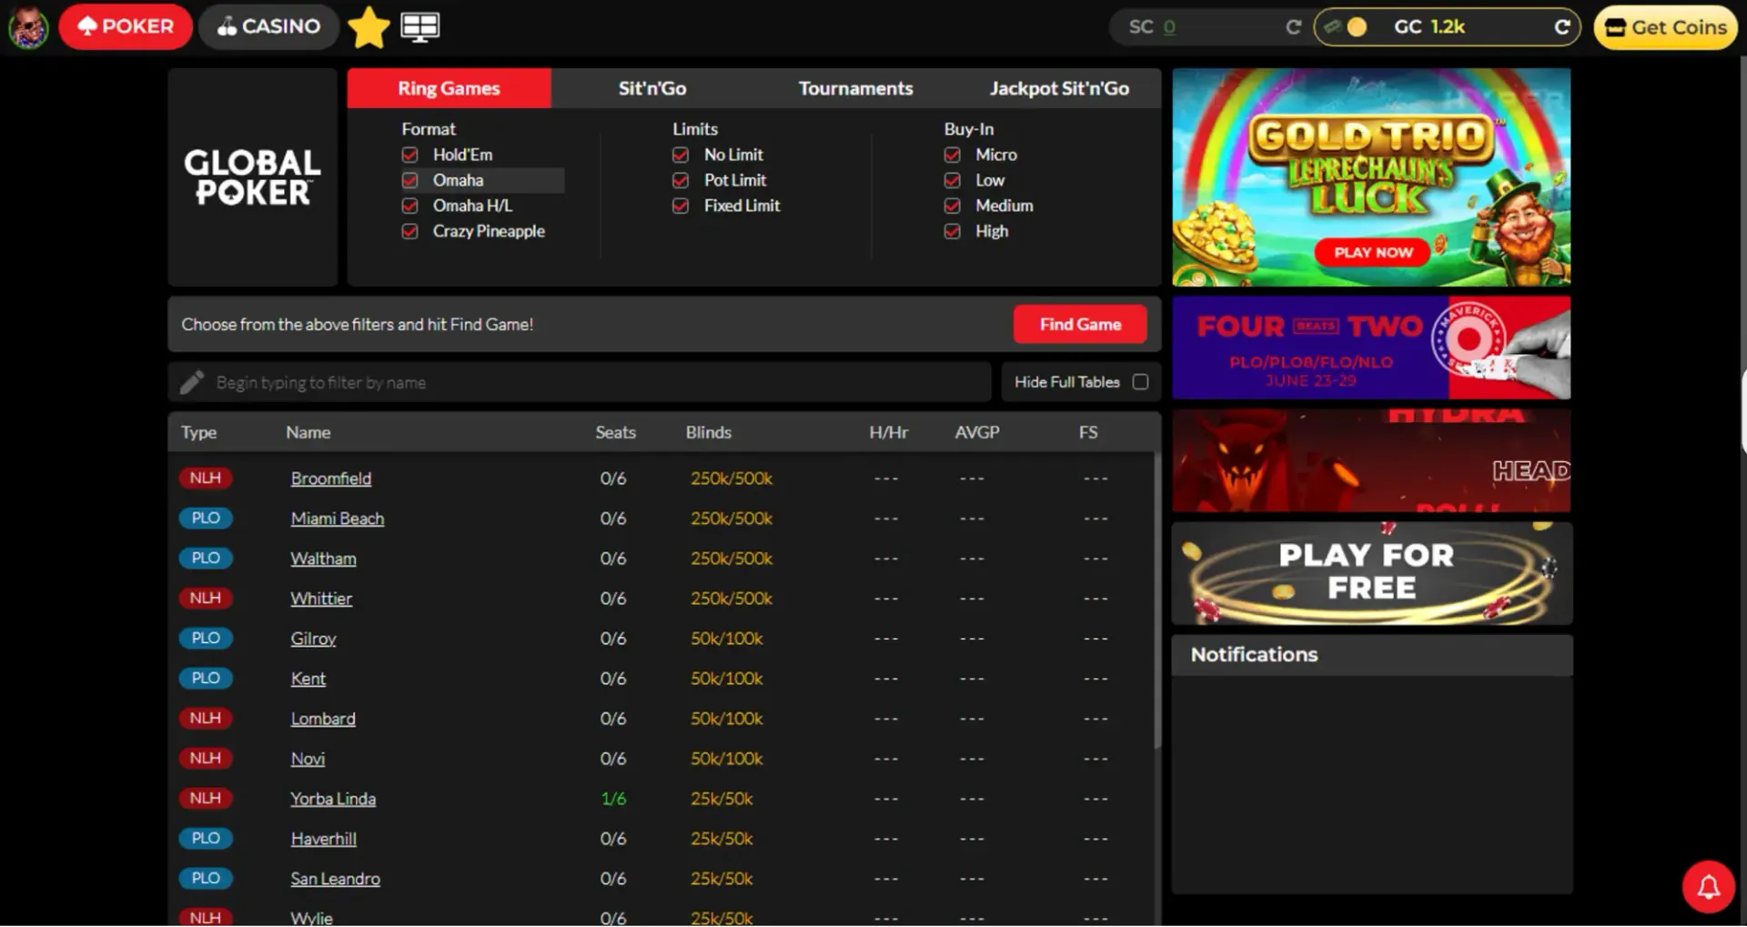Viewport: 1747px width, 927px height.
Task: Open the Gold Trio Leprechaun's Luck banner
Action: (1371, 177)
